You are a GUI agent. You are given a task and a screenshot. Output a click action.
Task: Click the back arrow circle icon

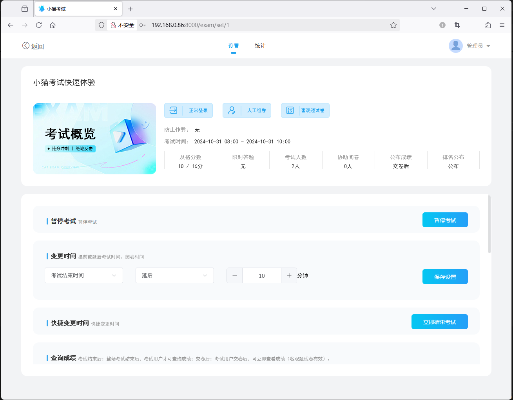26,46
